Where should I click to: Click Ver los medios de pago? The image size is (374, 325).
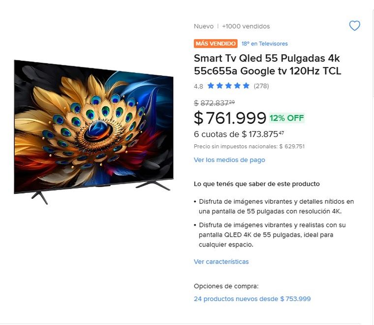229,160
